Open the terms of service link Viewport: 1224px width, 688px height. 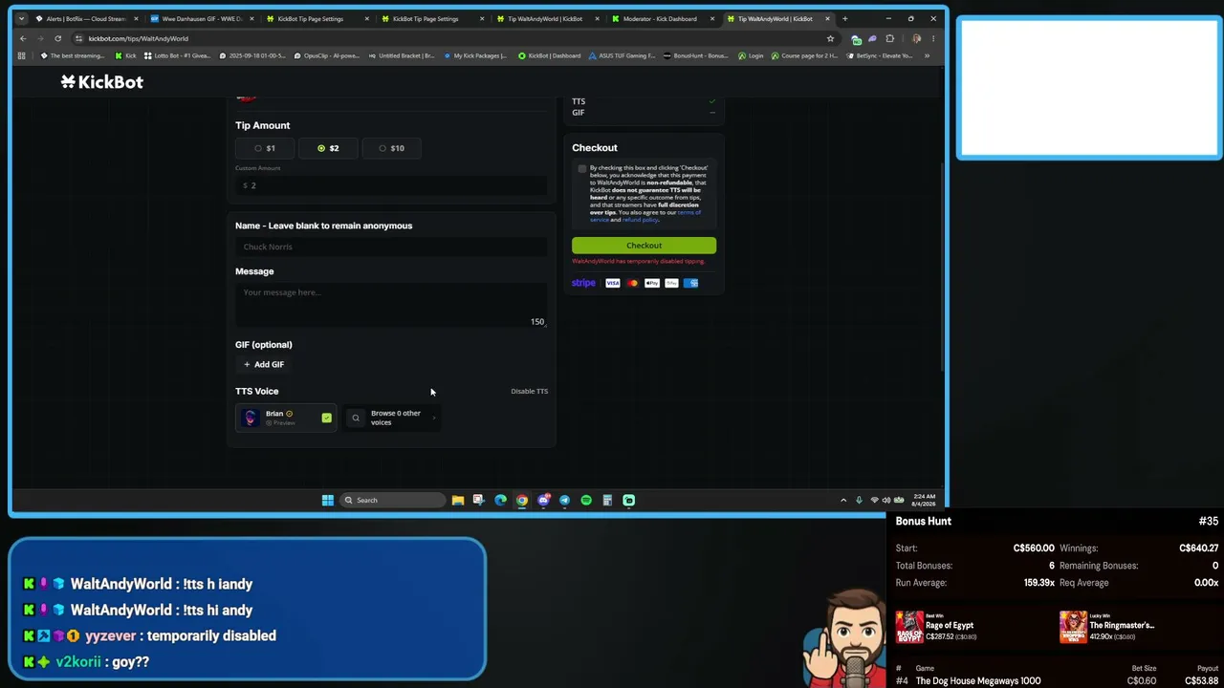(688, 212)
